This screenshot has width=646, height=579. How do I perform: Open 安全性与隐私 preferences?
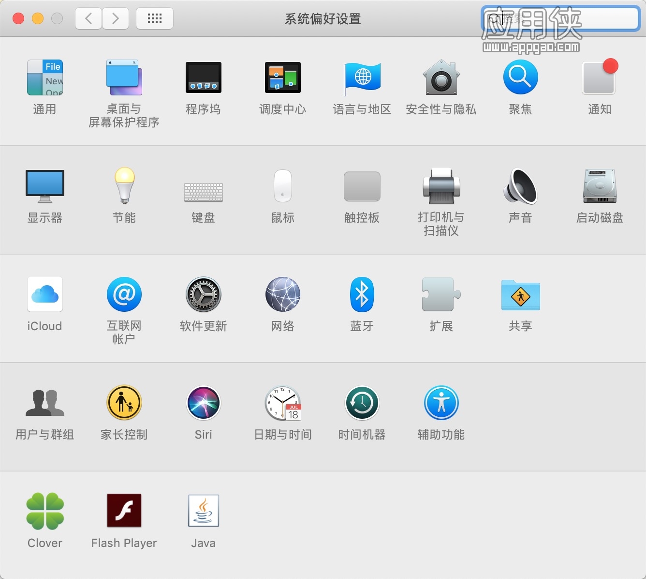click(441, 77)
